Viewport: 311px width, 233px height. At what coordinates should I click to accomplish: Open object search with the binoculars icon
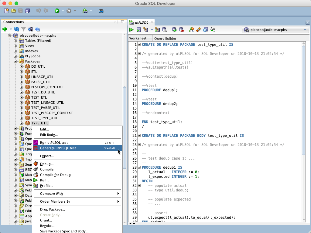[101, 11]
